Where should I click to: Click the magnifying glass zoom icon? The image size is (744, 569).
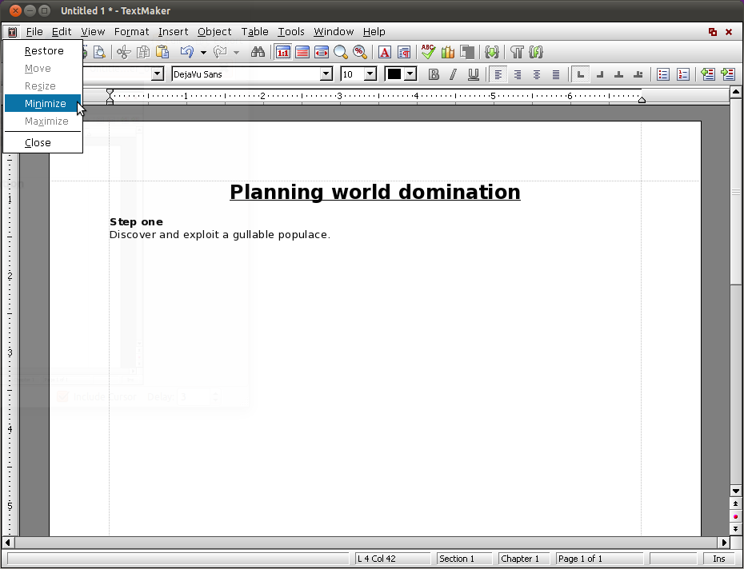coord(341,53)
